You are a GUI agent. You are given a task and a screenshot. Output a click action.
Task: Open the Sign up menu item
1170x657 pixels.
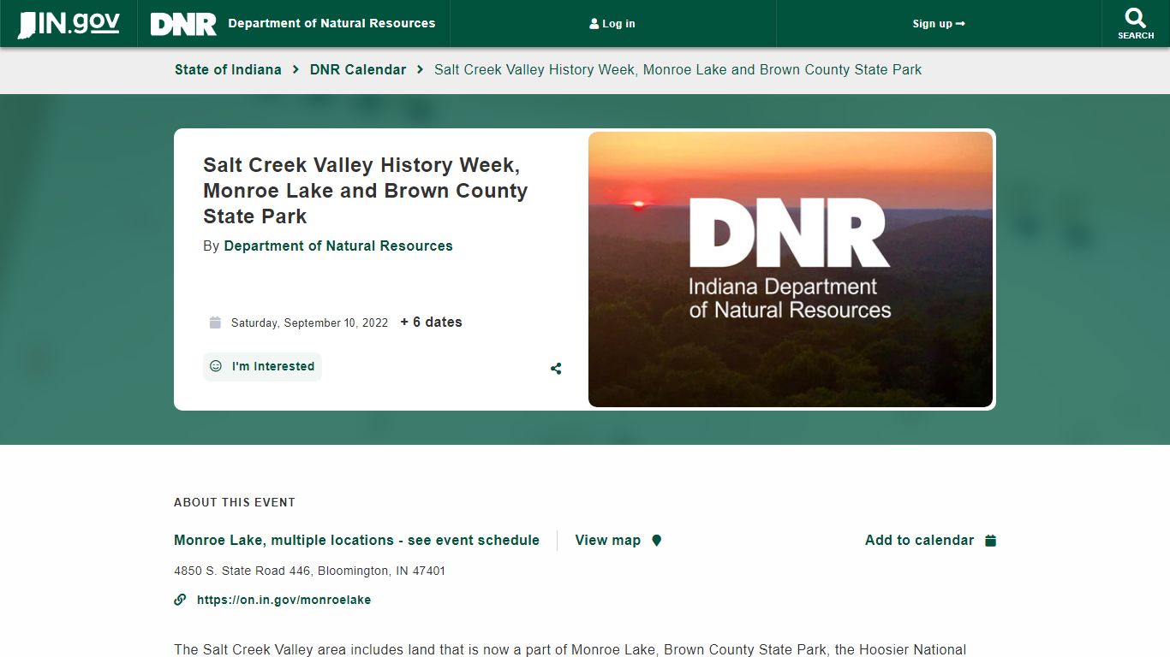pyautogui.click(x=939, y=24)
